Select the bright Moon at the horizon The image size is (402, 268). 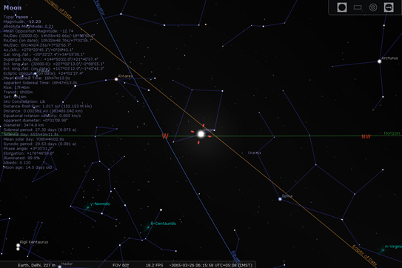click(201, 134)
